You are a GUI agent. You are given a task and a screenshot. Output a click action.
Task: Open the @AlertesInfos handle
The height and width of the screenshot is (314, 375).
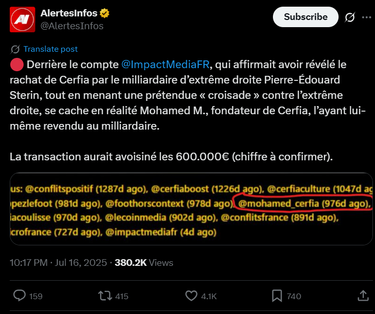pyautogui.click(x=72, y=26)
